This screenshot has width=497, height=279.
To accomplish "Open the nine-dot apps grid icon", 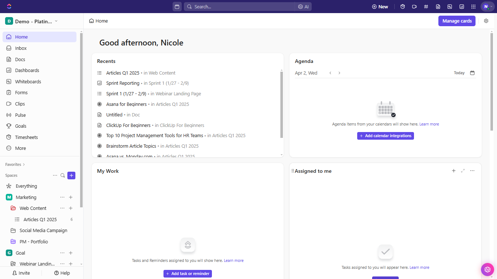I will (473, 7).
